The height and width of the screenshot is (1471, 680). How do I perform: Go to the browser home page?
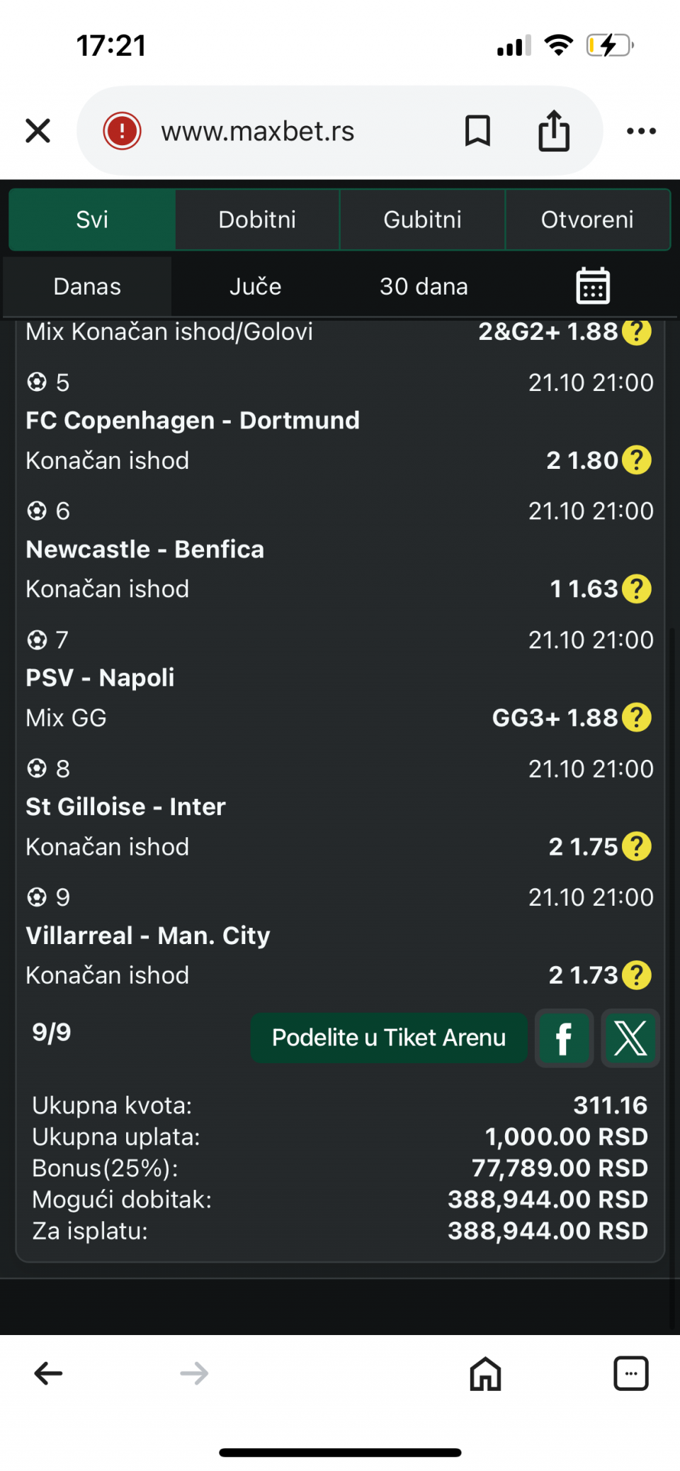click(x=485, y=1373)
